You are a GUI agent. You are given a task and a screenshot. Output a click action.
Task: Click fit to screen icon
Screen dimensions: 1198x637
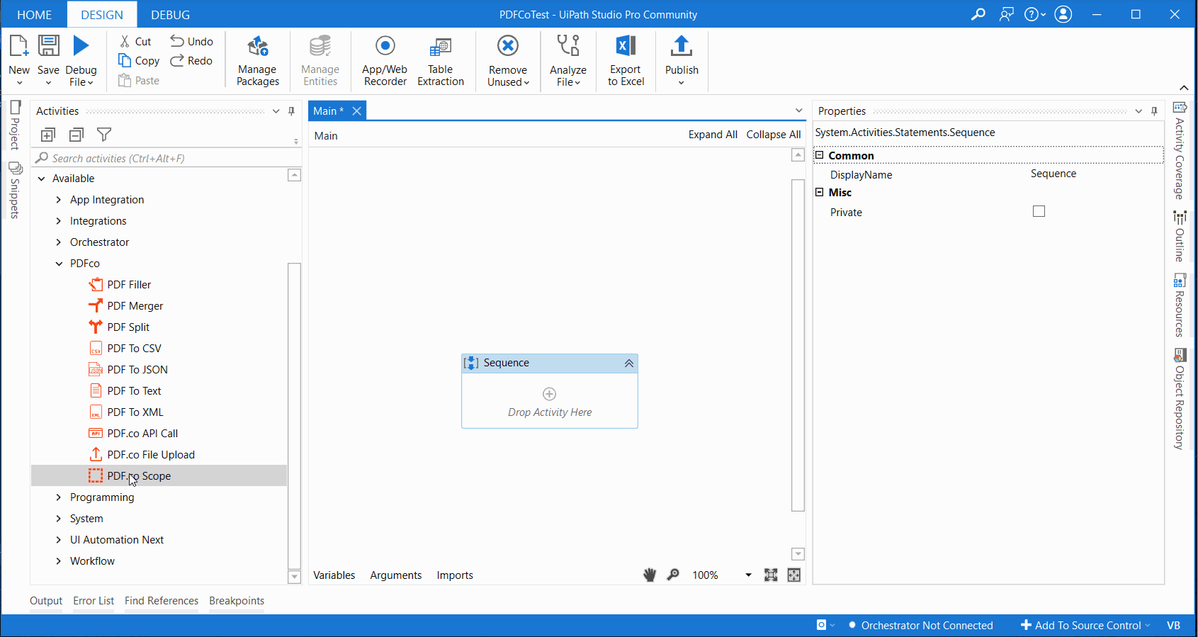click(771, 575)
